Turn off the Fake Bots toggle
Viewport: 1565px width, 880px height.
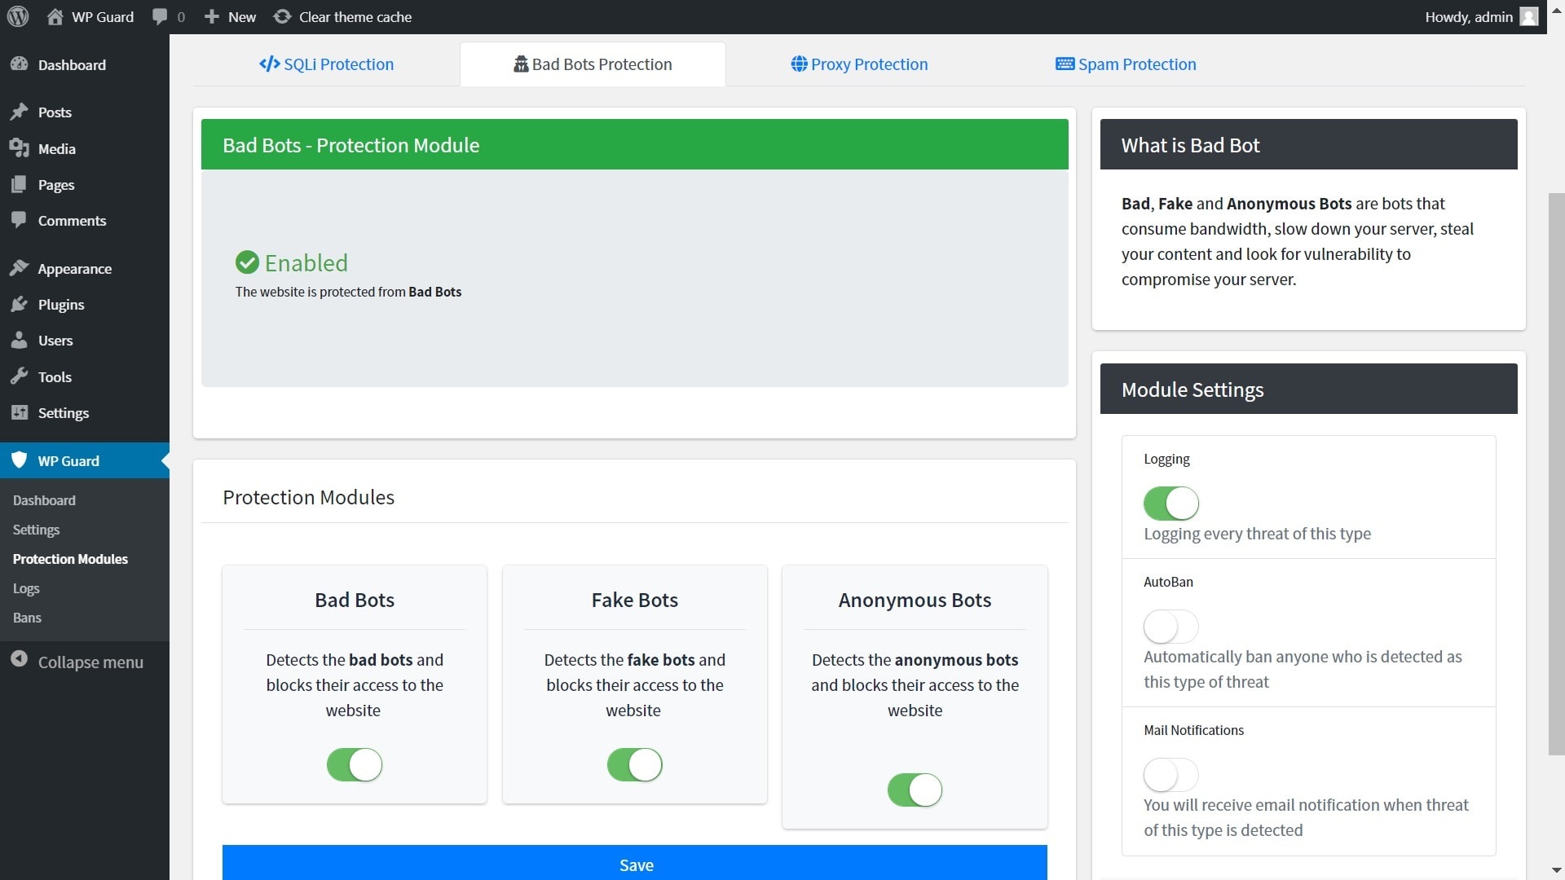(634, 764)
